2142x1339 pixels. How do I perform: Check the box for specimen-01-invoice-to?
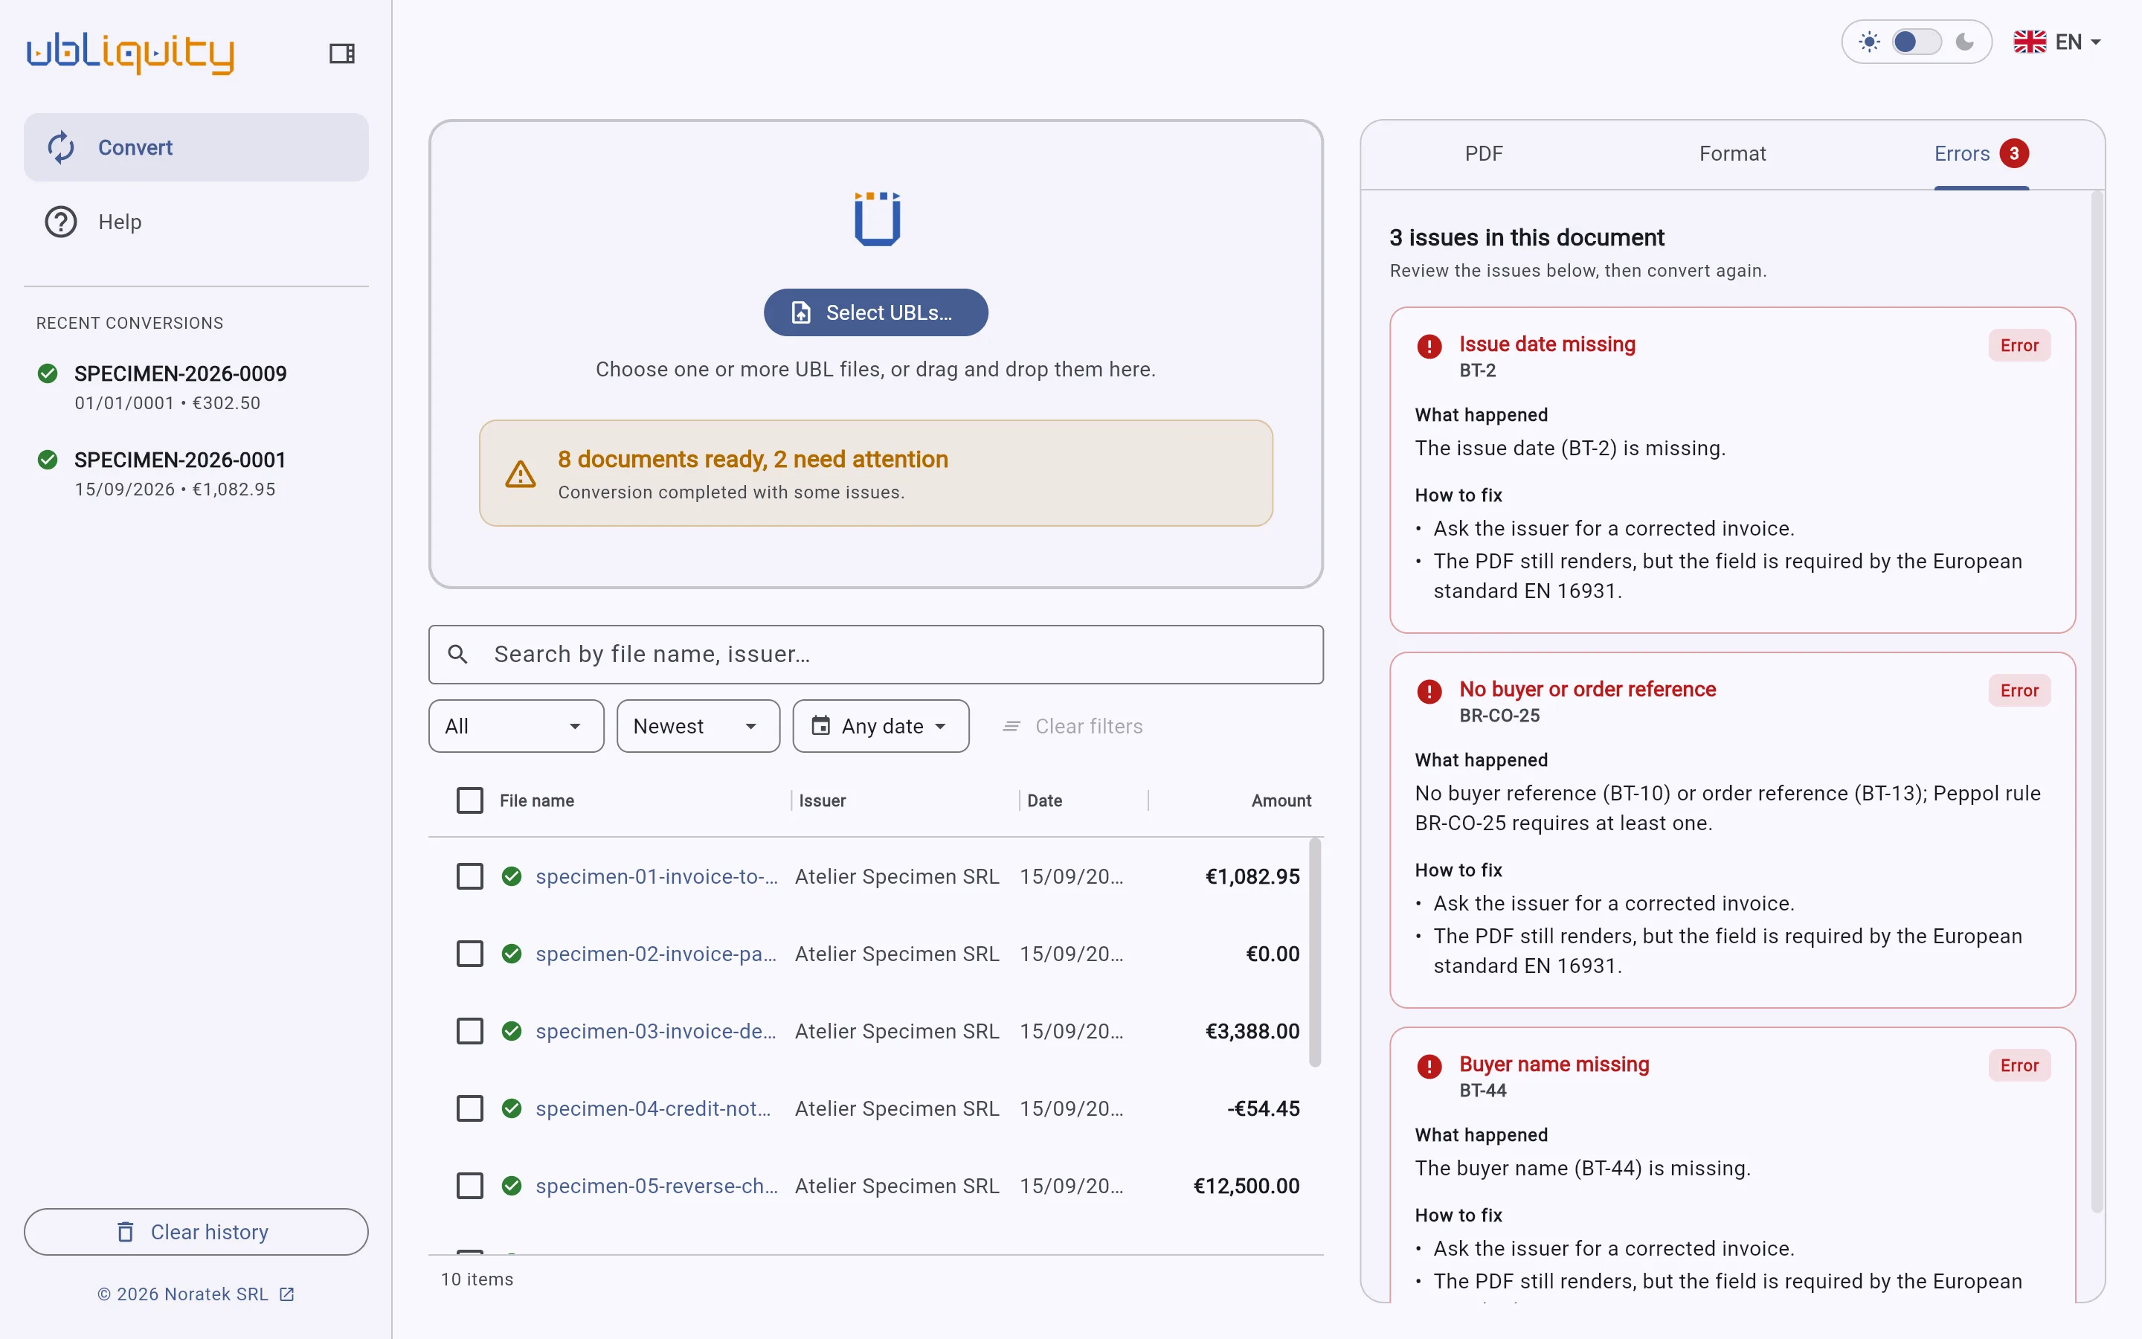pyautogui.click(x=470, y=876)
